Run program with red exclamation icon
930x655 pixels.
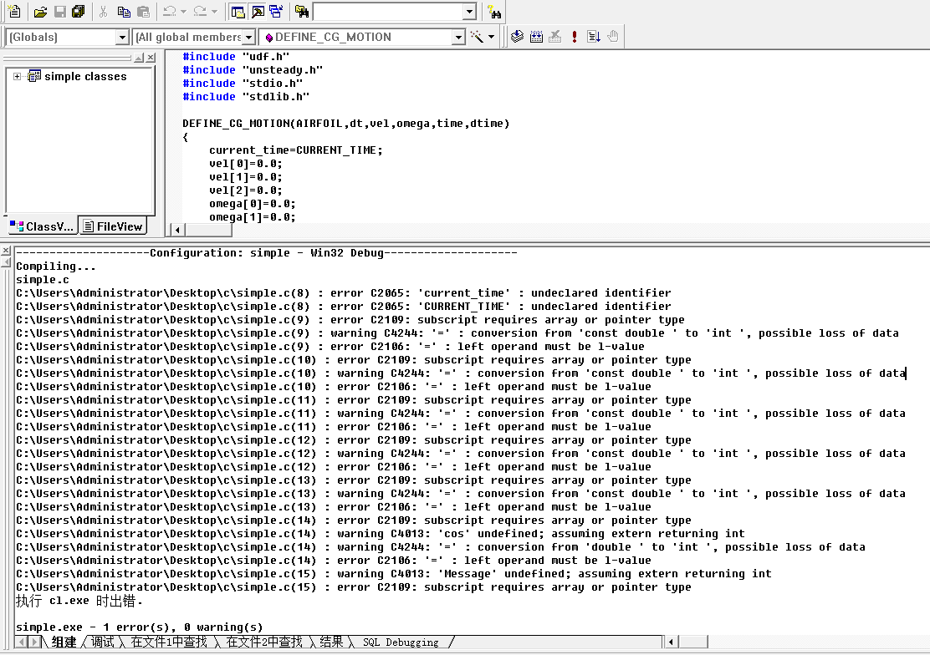[x=575, y=37]
